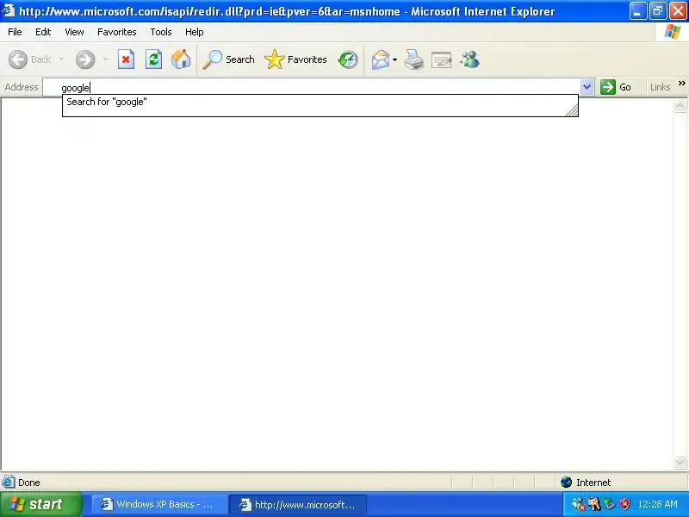This screenshot has height=517, width=689.
Task: Open the Windows Start button
Action: pos(40,504)
